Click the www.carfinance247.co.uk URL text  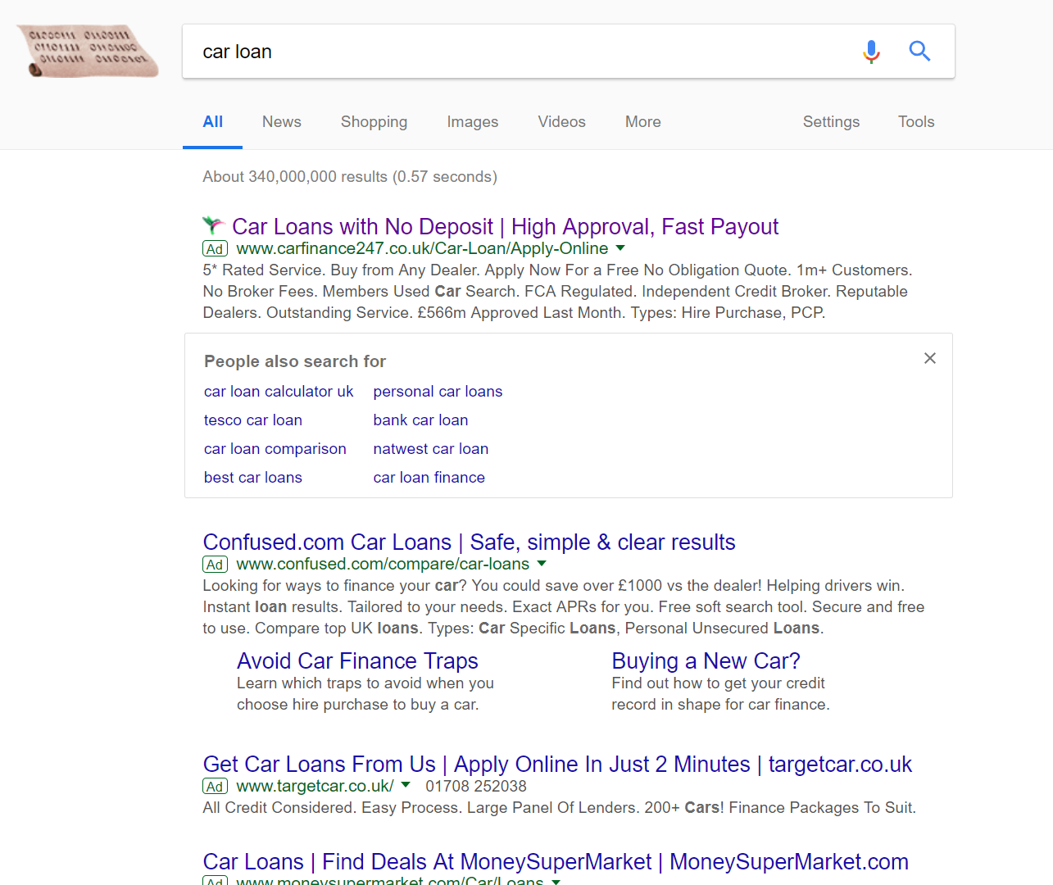[x=422, y=248]
